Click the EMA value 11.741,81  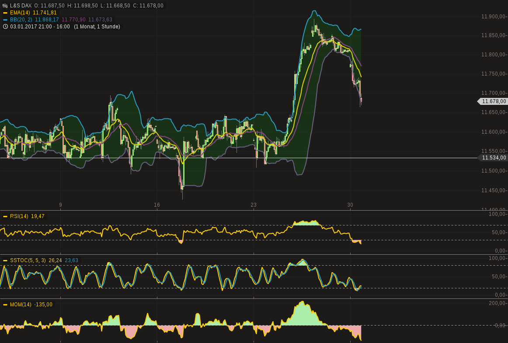[45, 13]
